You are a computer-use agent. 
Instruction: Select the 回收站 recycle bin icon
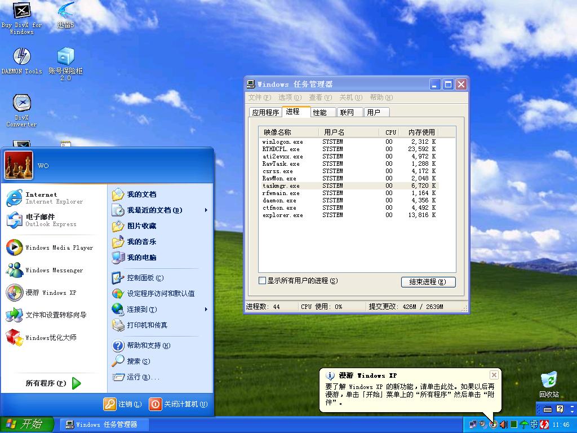pyautogui.click(x=549, y=385)
